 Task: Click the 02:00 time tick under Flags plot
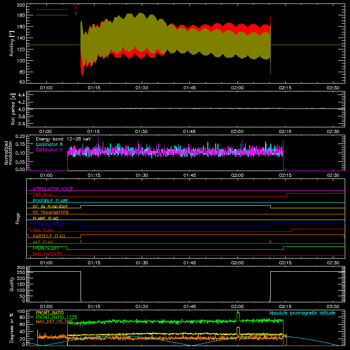[237, 263]
